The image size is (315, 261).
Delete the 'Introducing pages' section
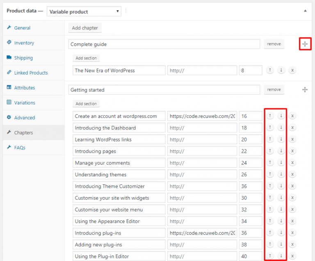pos(292,151)
